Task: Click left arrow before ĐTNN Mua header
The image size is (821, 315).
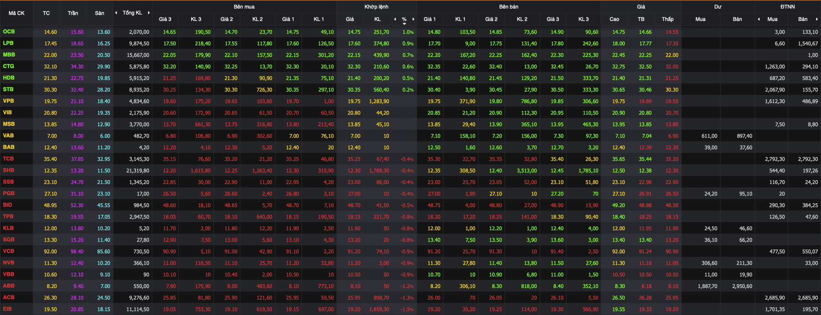Action: (759, 19)
